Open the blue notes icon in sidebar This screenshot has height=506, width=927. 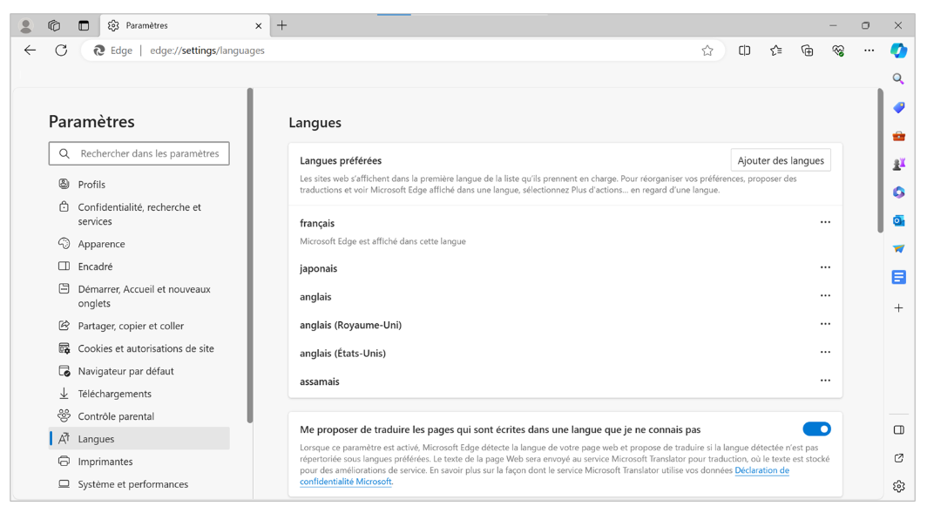(898, 277)
